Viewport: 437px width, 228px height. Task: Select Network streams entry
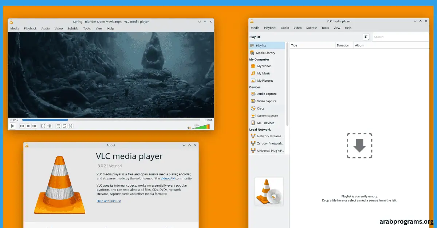(267, 136)
